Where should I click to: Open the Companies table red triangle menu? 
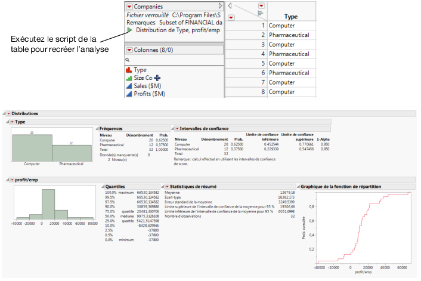coord(129,7)
